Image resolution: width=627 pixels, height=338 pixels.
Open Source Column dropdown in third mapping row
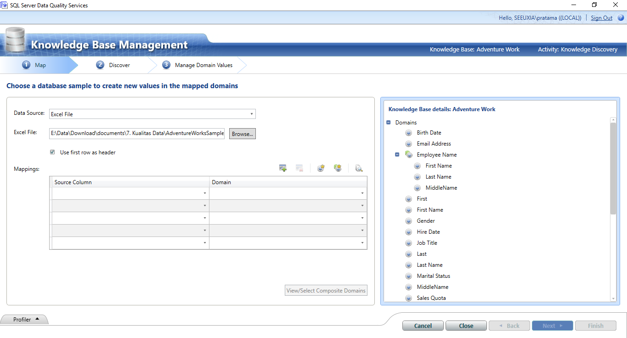point(205,218)
